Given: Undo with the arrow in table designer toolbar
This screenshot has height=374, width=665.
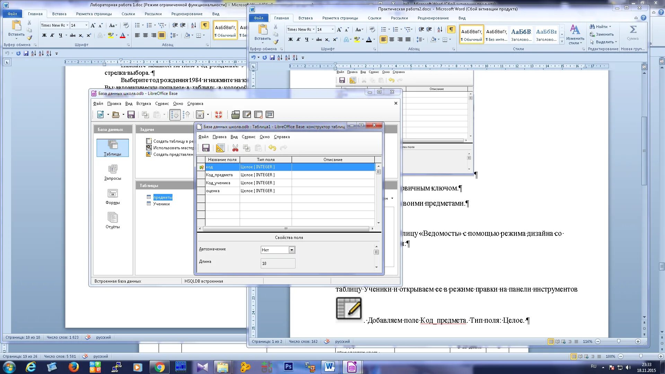Looking at the screenshot, I should (x=272, y=148).
